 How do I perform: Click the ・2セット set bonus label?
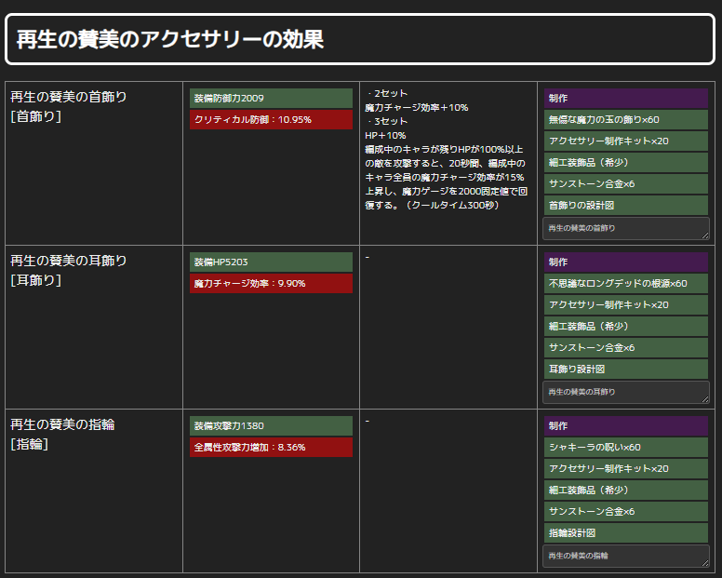[x=386, y=93]
